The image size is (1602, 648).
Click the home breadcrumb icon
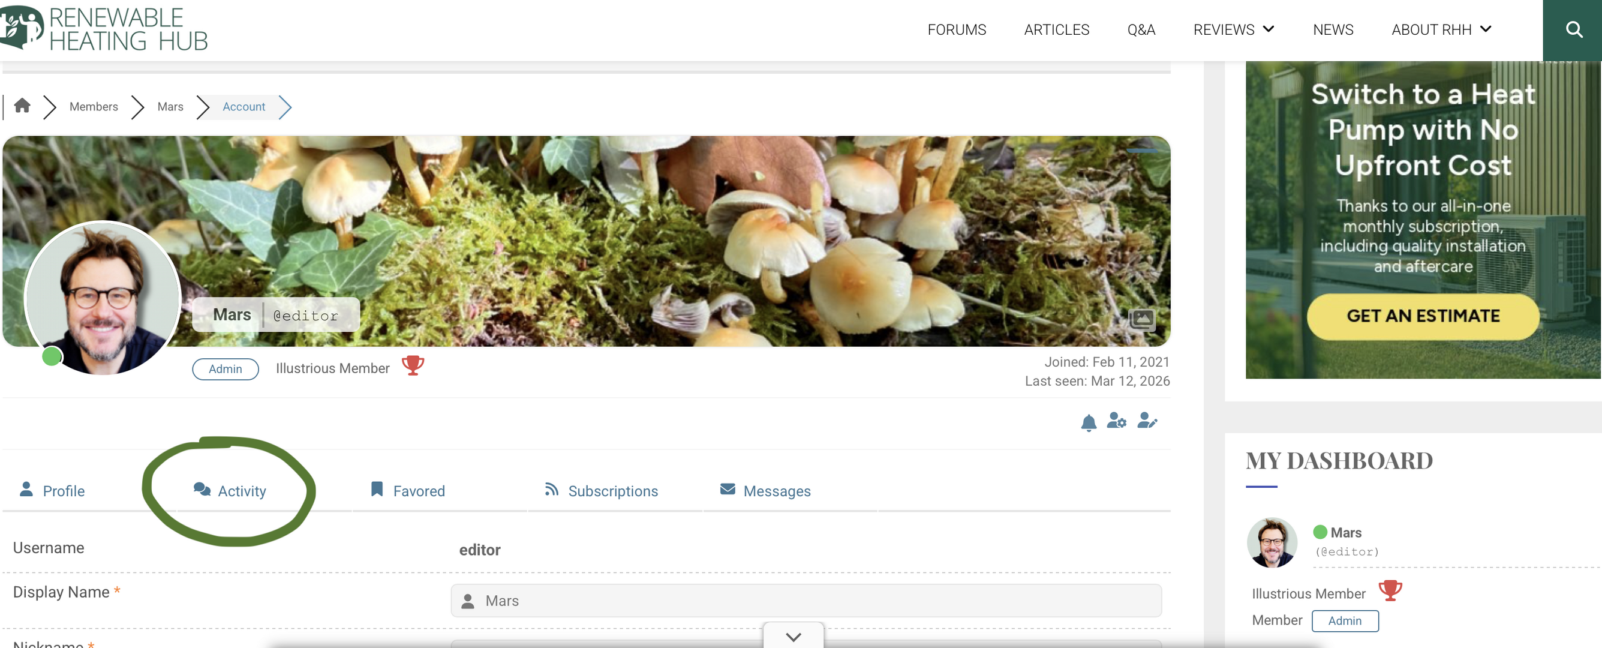(22, 106)
